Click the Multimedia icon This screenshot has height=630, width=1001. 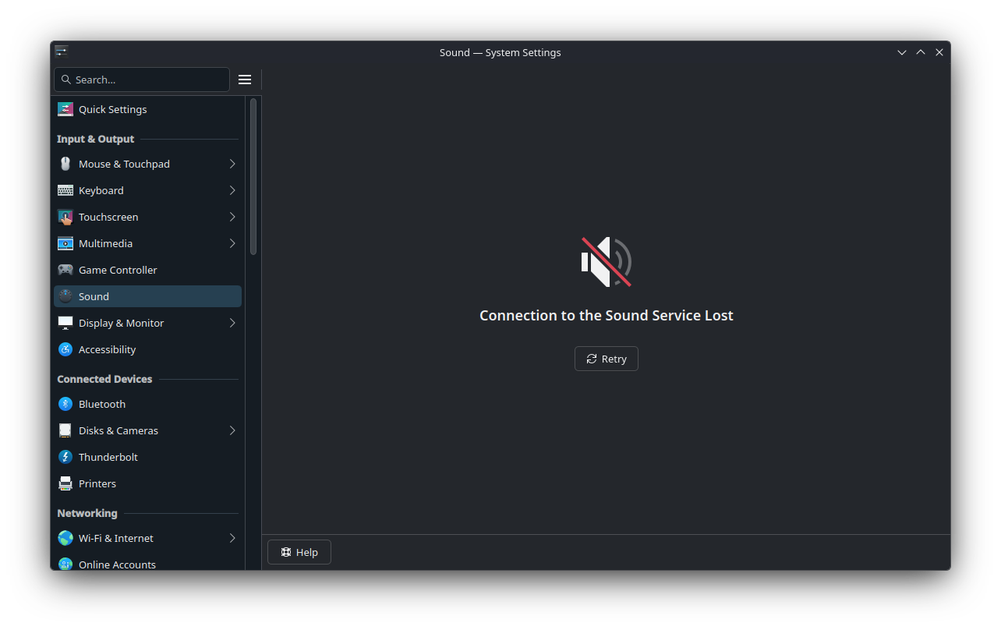[x=65, y=243]
